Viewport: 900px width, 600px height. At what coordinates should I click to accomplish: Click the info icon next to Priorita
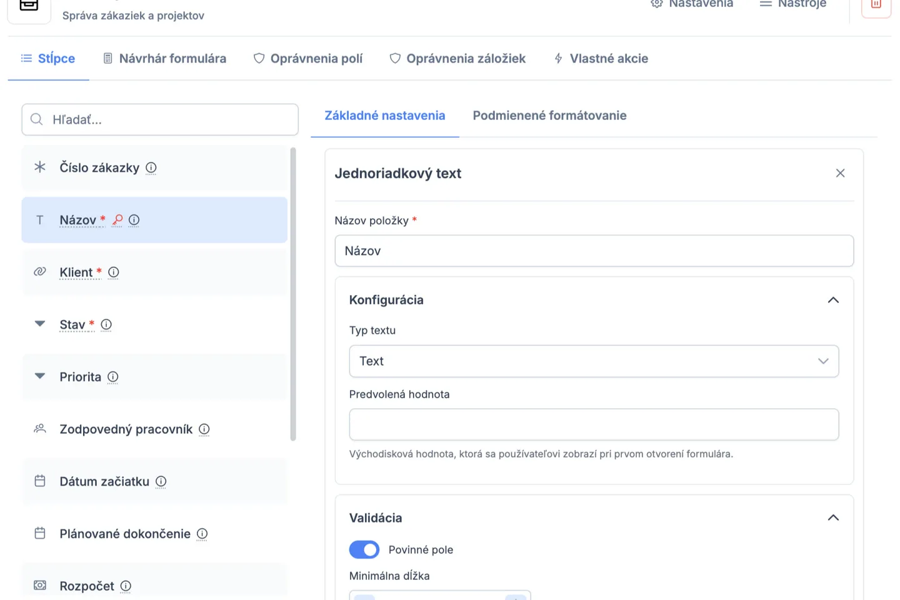[x=113, y=377]
